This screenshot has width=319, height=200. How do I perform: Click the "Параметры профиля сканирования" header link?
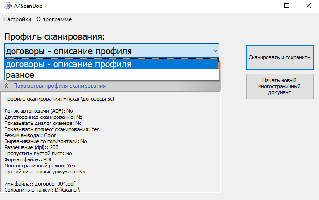tap(59, 86)
